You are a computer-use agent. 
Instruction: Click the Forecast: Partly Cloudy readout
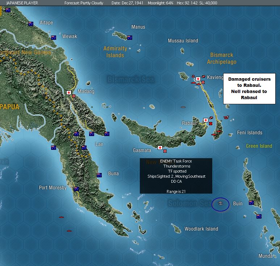click(84, 3)
